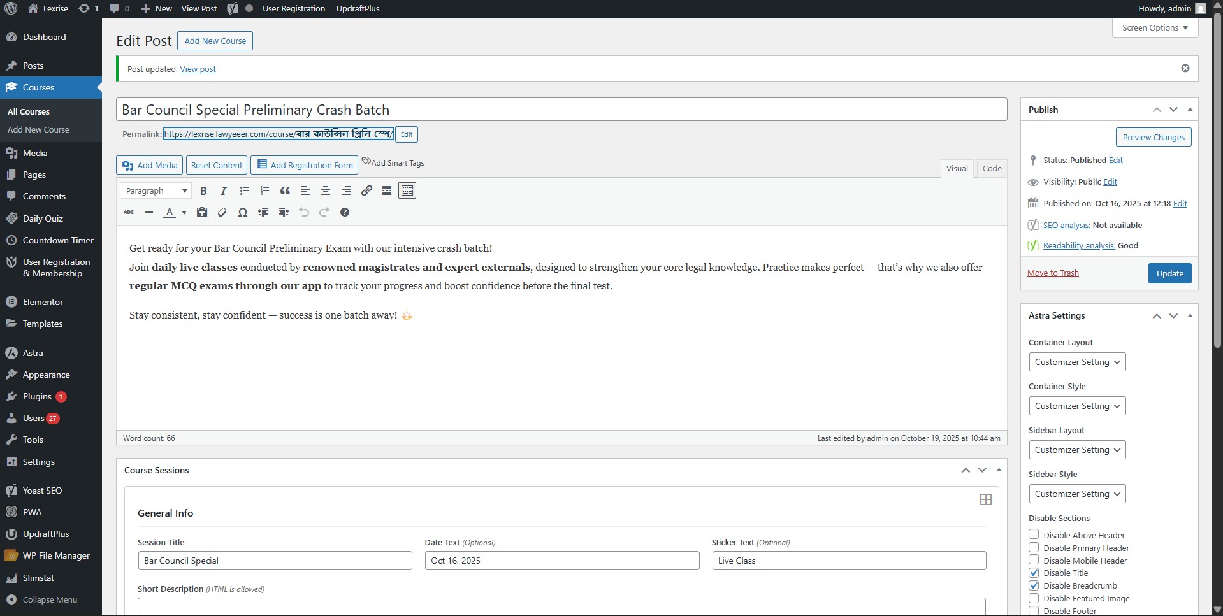Image resolution: width=1223 pixels, height=616 pixels.
Task: Open the Paragraph format dropdown
Action: 156,190
